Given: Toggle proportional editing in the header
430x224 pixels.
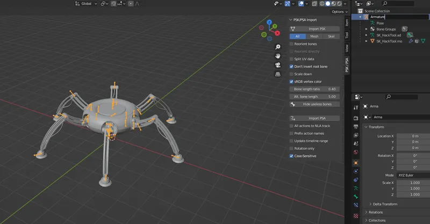Looking at the screenshot, I should pyautogui.click(x=131, y=4).
